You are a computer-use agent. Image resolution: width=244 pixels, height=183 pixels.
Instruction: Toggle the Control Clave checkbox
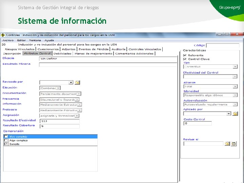[185, 59]
